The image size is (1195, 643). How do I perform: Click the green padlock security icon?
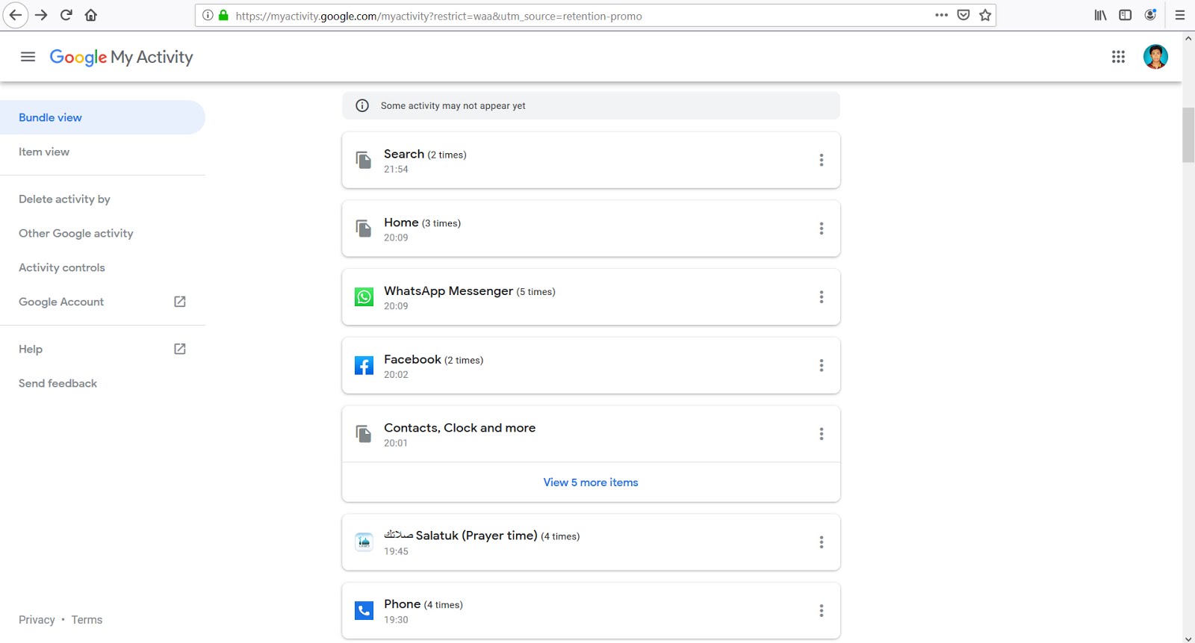pos(223,15)
